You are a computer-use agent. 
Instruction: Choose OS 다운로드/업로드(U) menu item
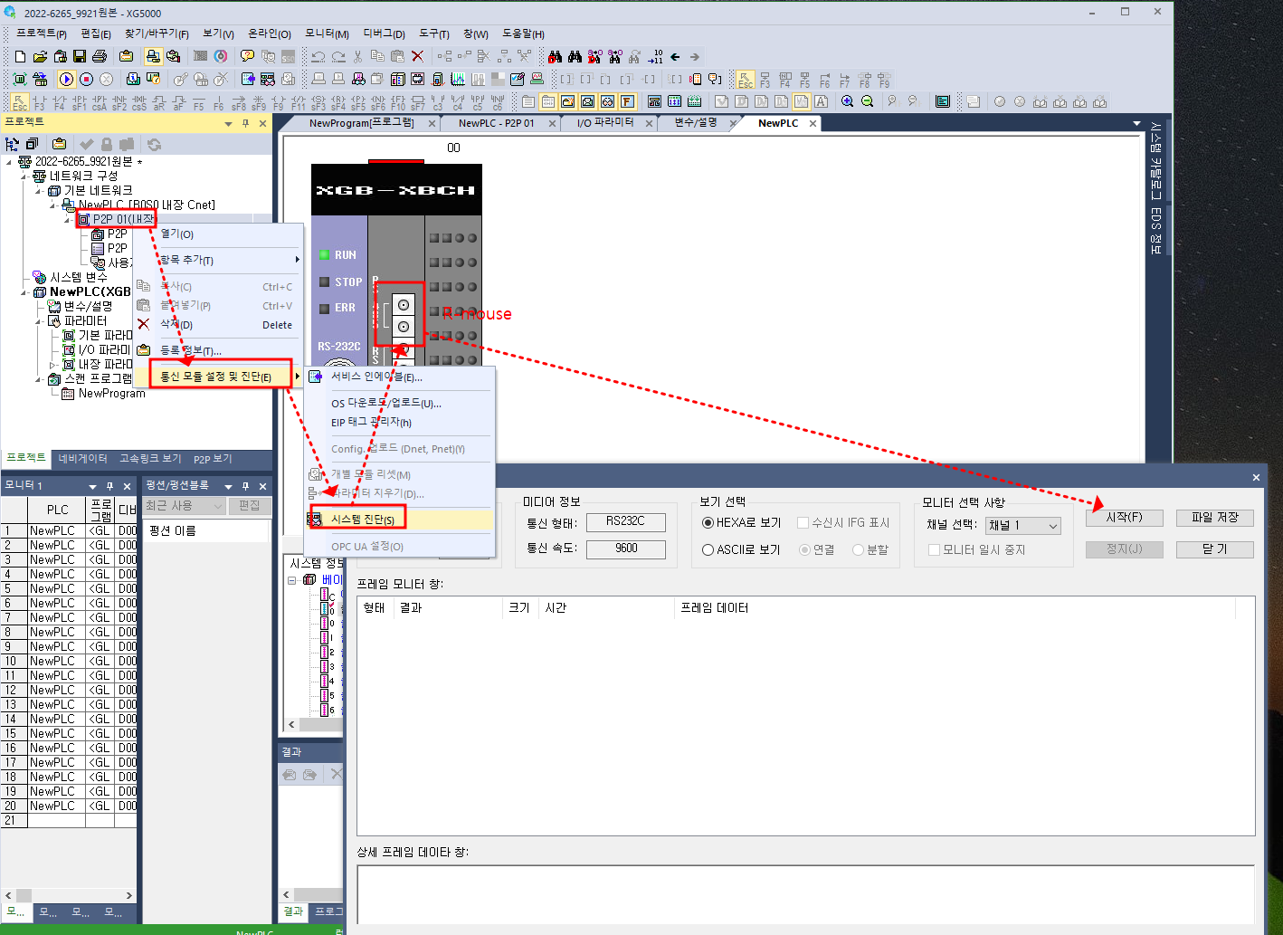click(402, 403)
